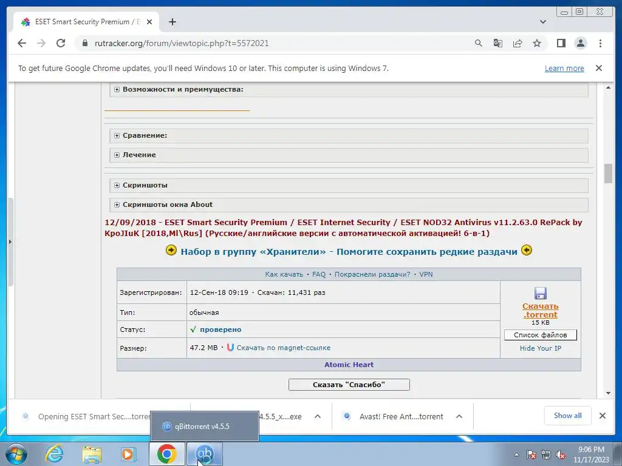Click the search tabs chevron in title bar
Viewport: 622px width, 466px height.
click(x=543, y=22)
